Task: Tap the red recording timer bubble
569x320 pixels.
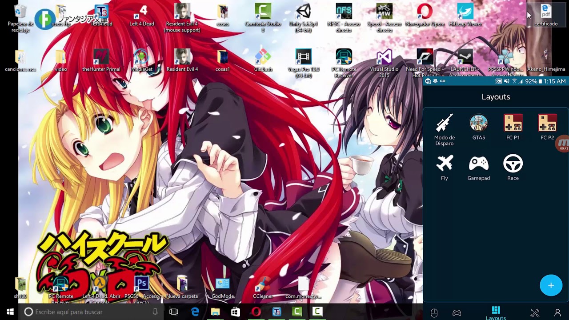Action: pyautogui.click(x=563, y=144)
